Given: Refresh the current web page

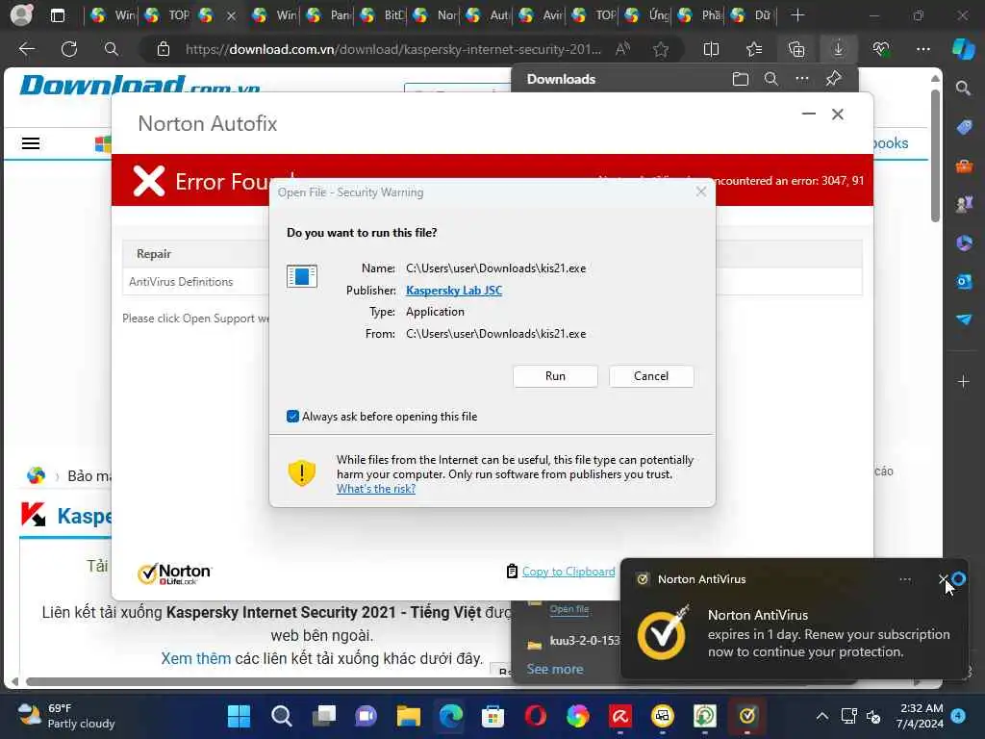Looking at the screenshot, I should coord(69,49).
